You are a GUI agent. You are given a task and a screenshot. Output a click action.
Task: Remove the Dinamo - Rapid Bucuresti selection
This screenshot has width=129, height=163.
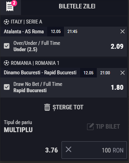[x=122, y=73]
